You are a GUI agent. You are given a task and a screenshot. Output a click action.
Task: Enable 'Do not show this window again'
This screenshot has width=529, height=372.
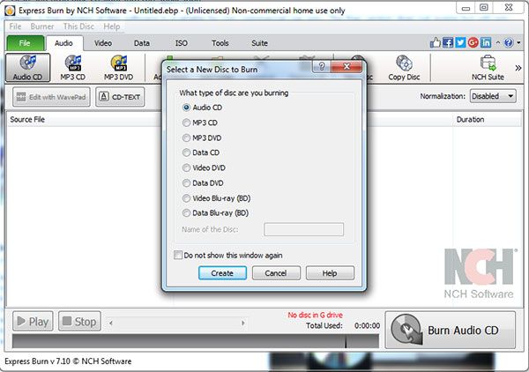coord(178,255)
